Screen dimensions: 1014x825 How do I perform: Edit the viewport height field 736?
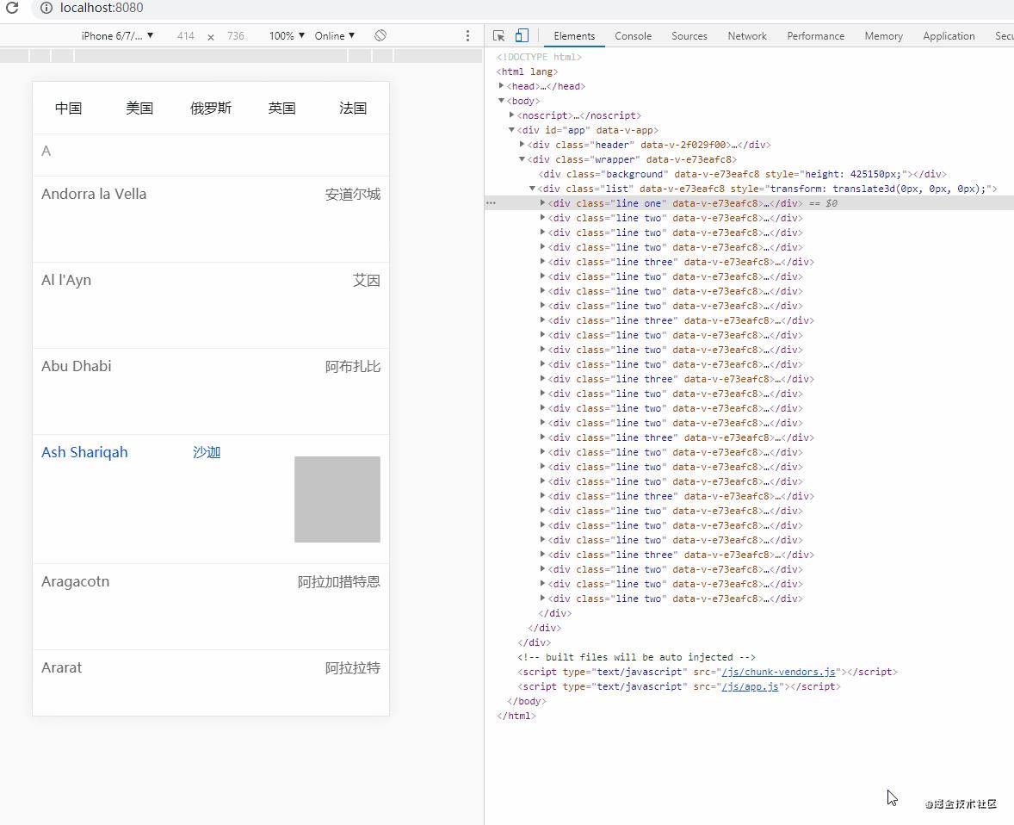235,35
